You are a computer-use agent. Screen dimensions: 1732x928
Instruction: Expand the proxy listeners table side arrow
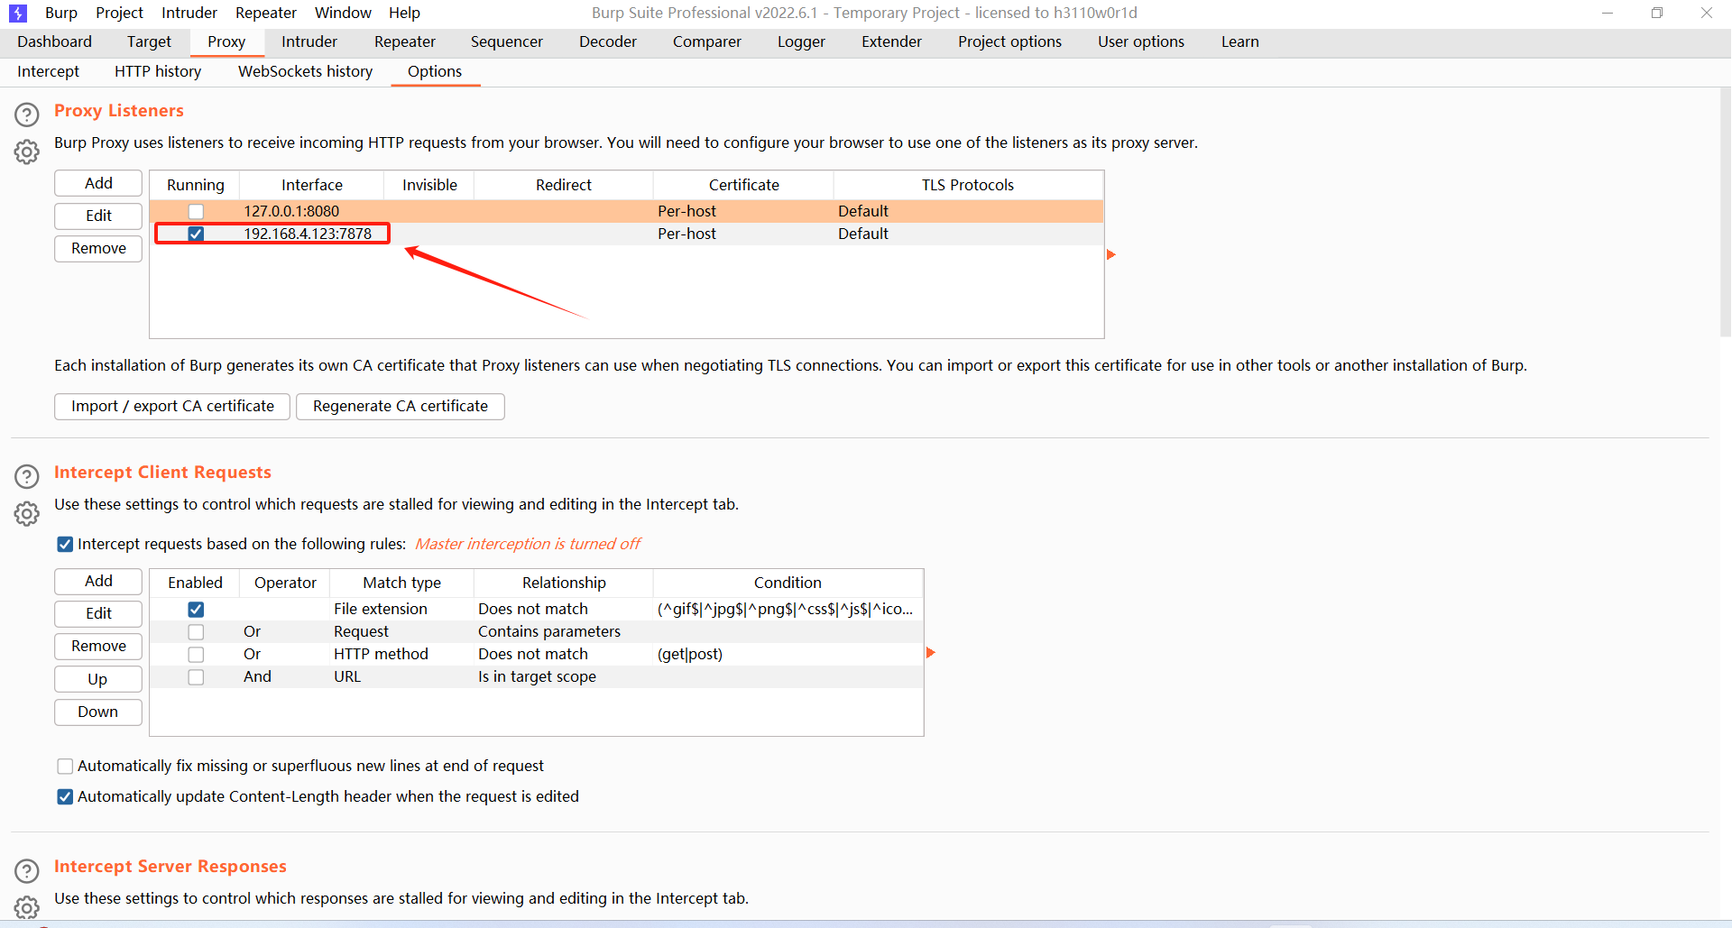coord(1111,254)
